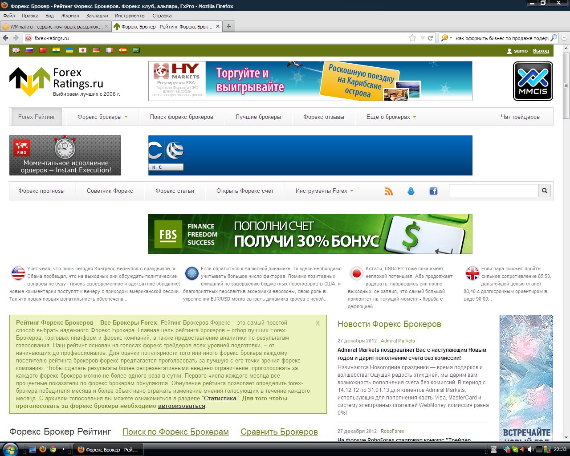Click the Show Desktop quick launch icon

pos(33,449)
